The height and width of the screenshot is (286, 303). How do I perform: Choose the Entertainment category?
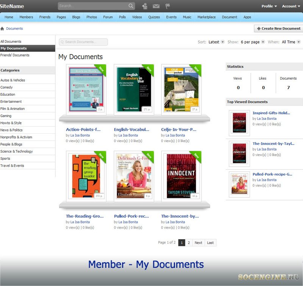tap(11, 102)
